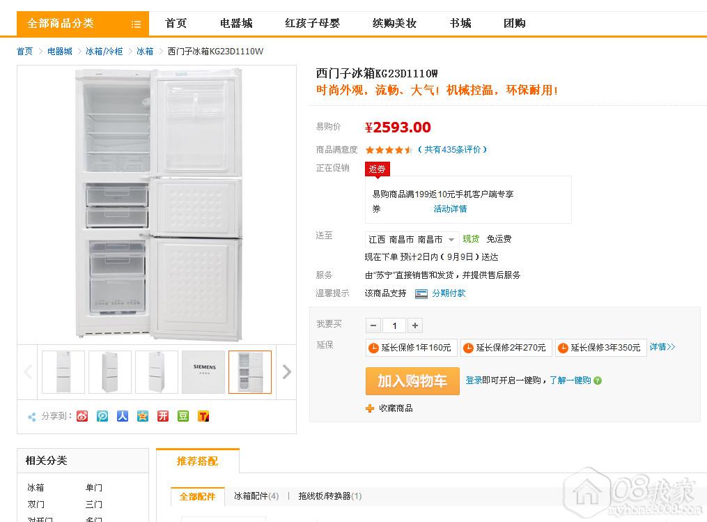Show next product thumbnails with right arrow
The width and height of the screenshot is (707, 522).
[286, 372]
